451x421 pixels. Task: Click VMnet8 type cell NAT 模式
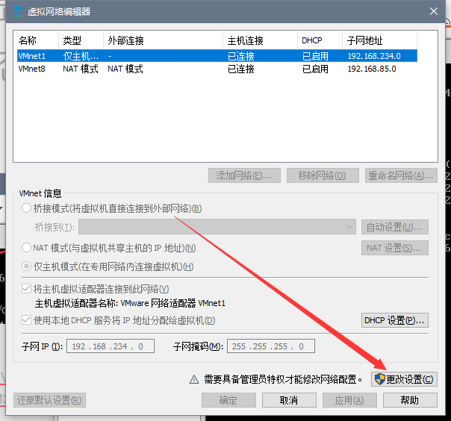81,69
